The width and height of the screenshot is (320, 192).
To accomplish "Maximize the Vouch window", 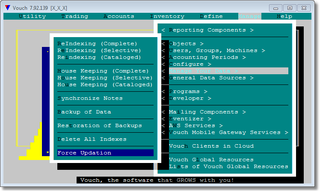I will click(x=290, y=8).
